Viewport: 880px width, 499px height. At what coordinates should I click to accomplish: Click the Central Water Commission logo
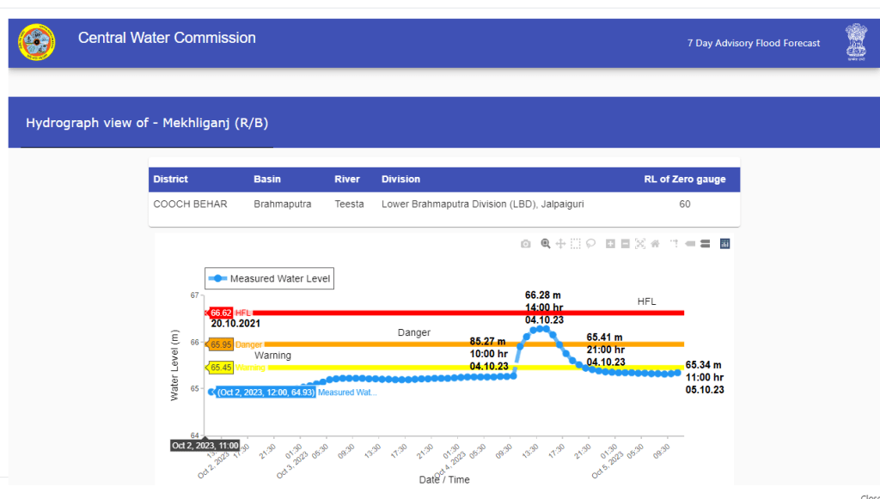37,42
